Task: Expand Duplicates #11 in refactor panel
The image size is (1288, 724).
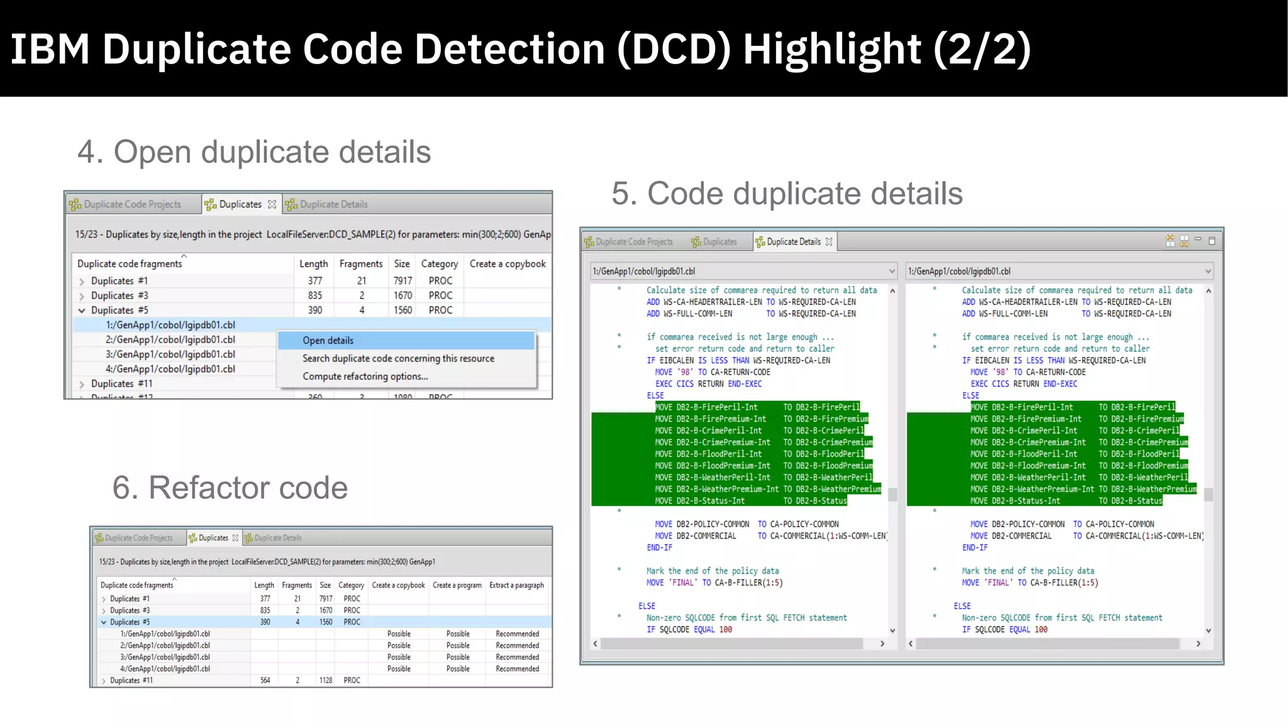Action: pyautogui.click(x=104, y=681)
